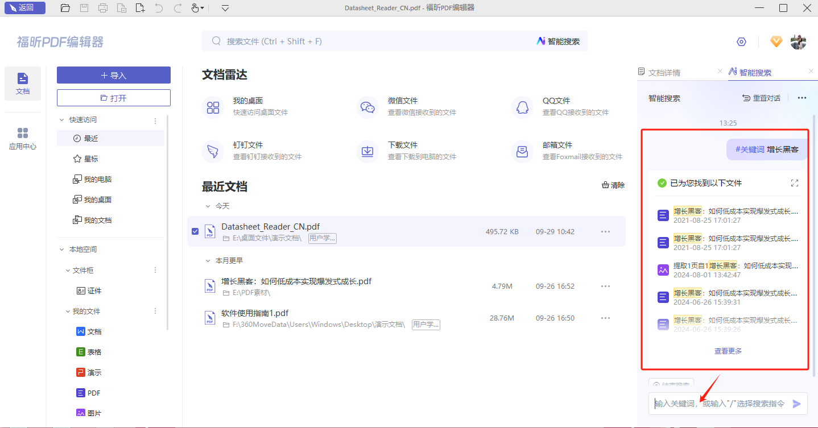Click Reset Conversation (重置对话) button
This screenshot has height=428, width=818.
point(761,98)
